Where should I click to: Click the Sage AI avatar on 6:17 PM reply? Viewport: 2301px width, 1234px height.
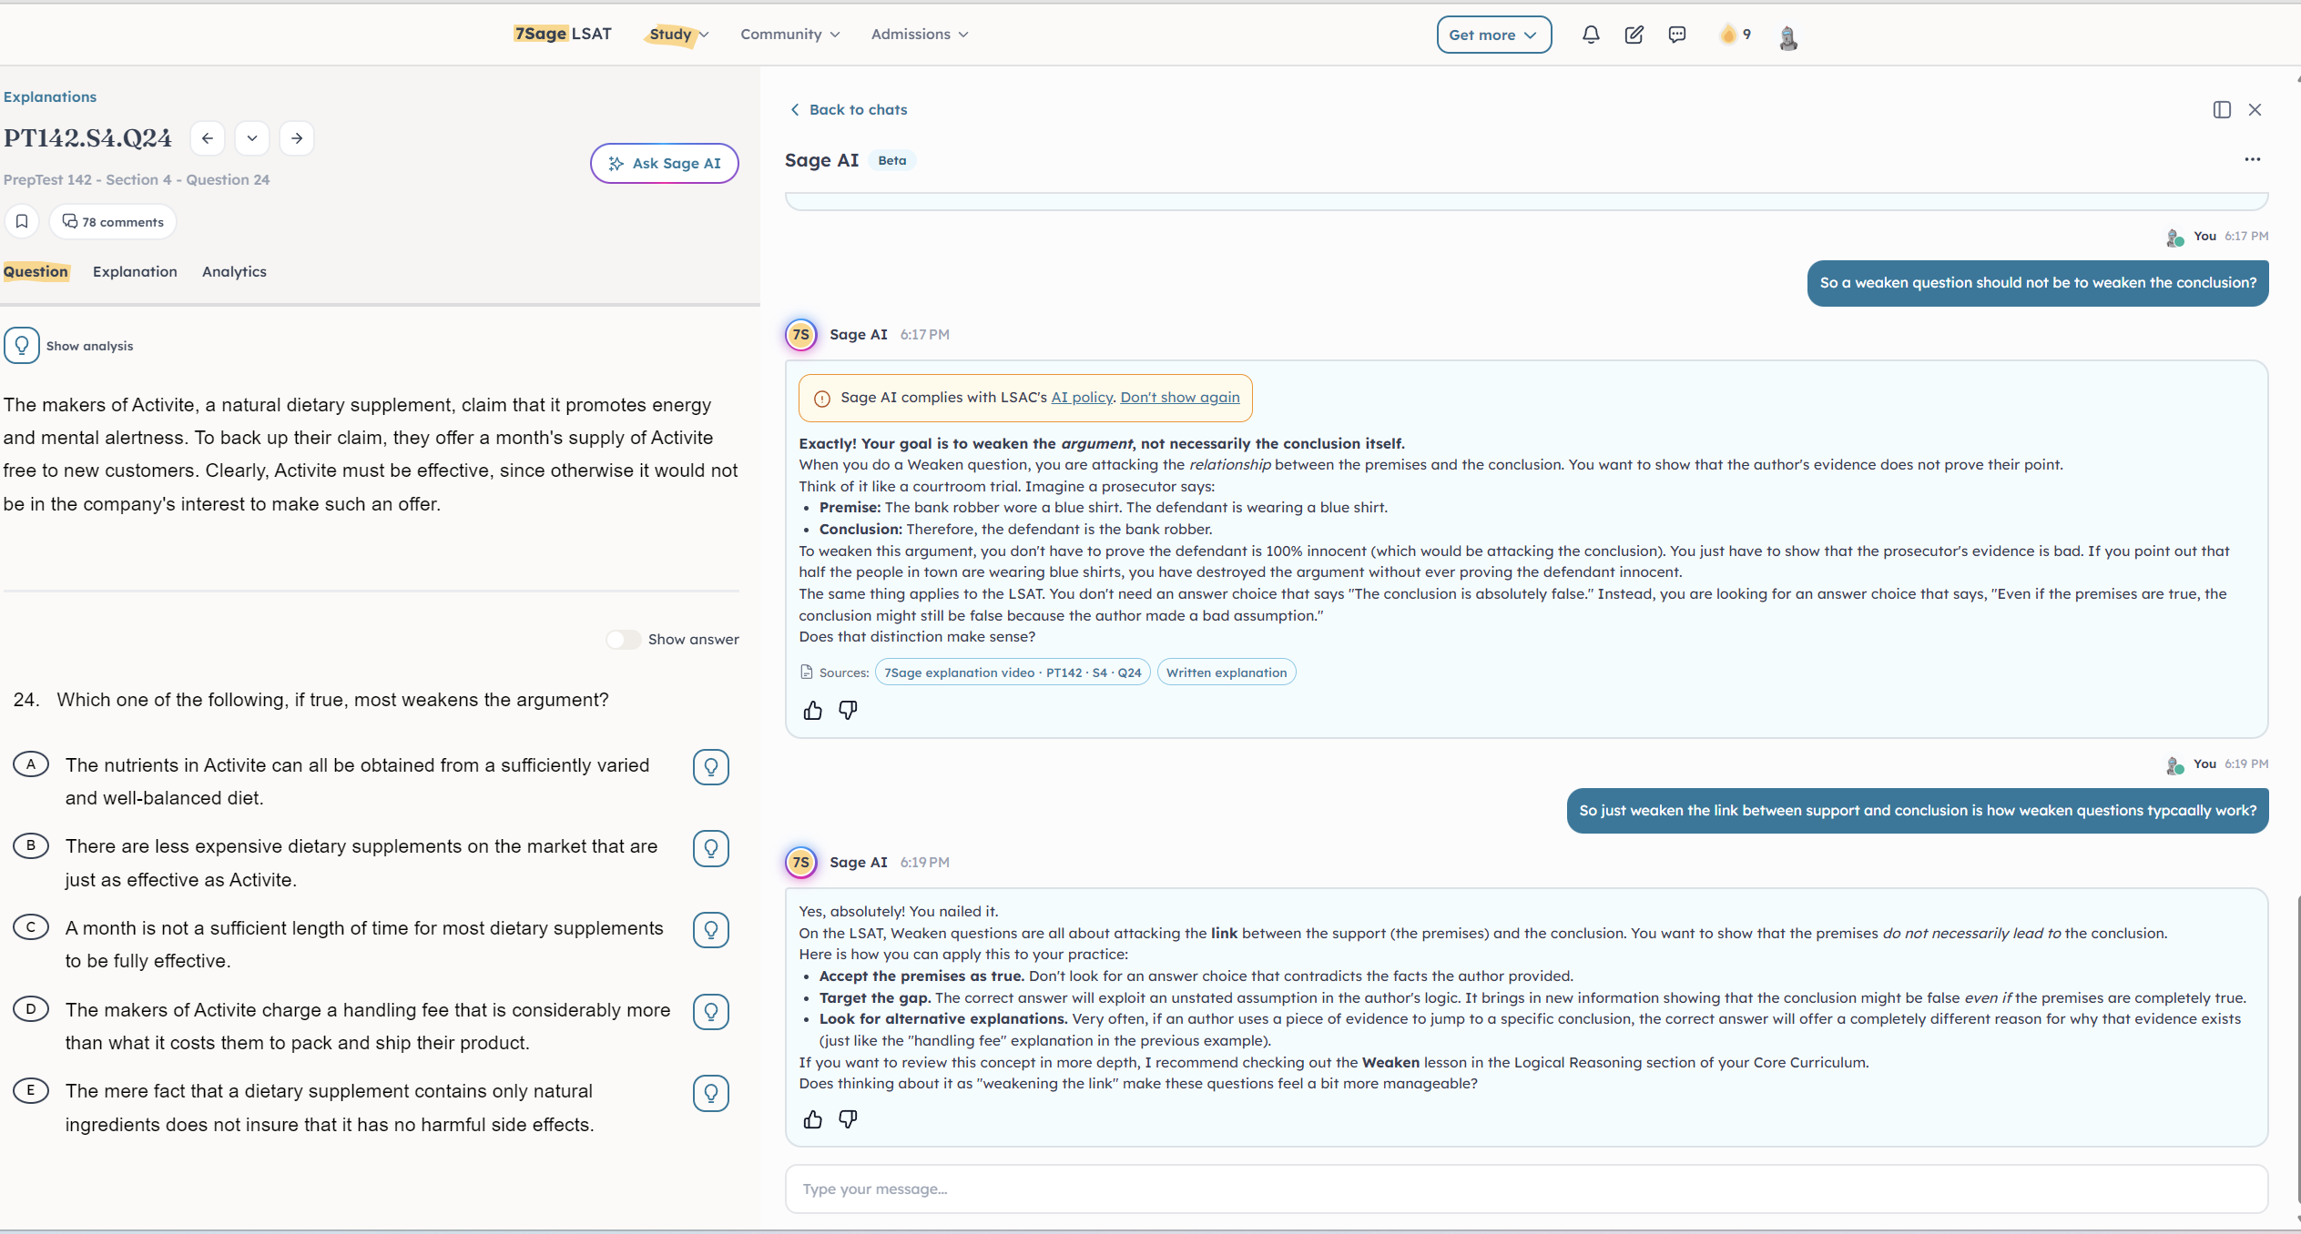coord(801,334)
